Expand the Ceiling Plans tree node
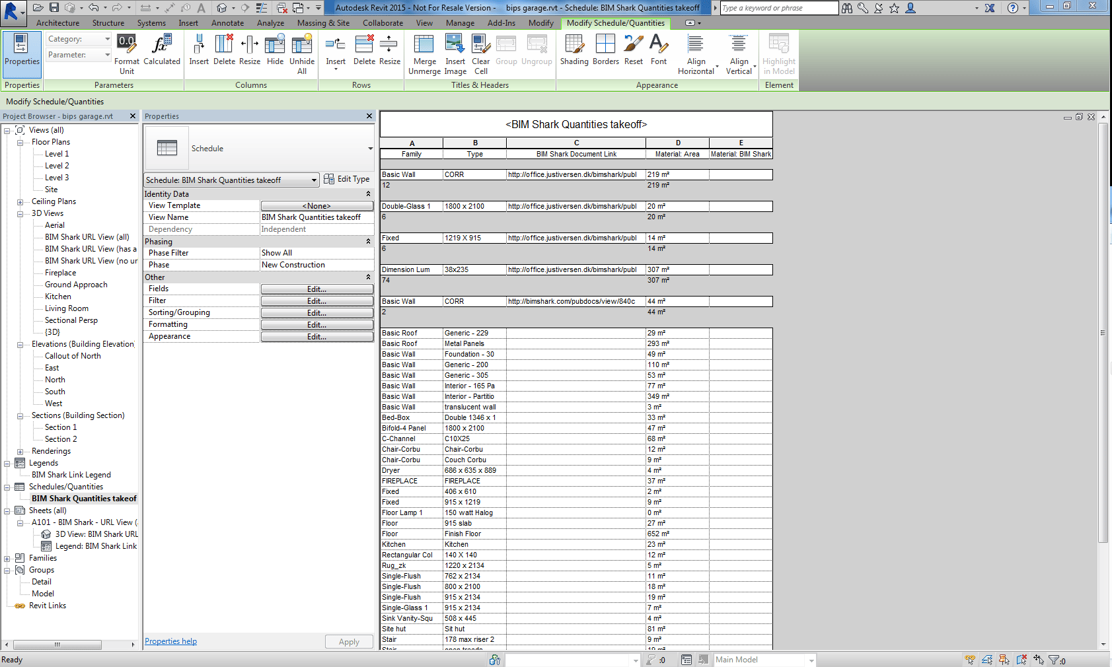Screen dimensions: 1112x667 pyautogui.click(x=20, y=201)
